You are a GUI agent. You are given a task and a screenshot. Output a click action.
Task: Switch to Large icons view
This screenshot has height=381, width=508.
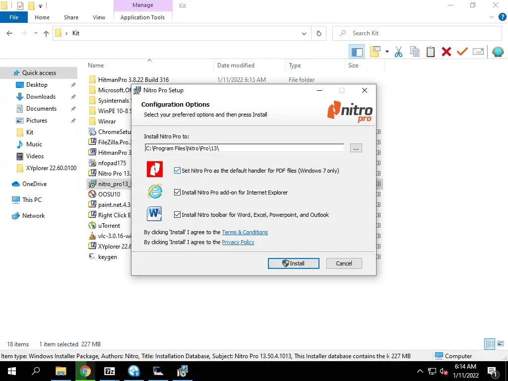point(501,344)
